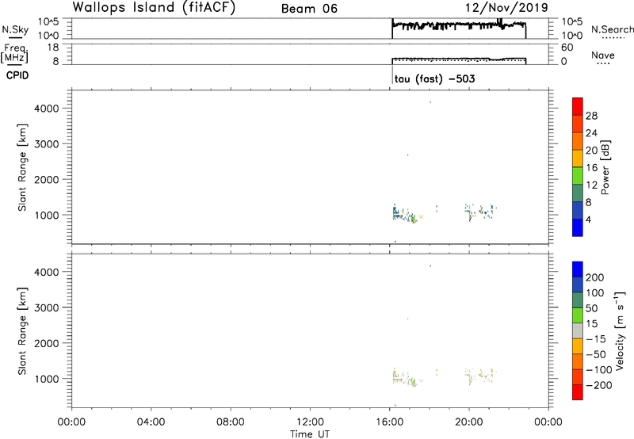Click the power scatter cluster near 16:30

(407, 214)
